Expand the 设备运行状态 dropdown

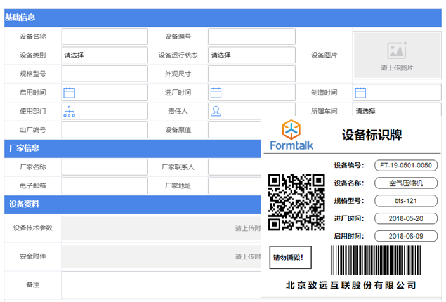[x=251, y=55]
